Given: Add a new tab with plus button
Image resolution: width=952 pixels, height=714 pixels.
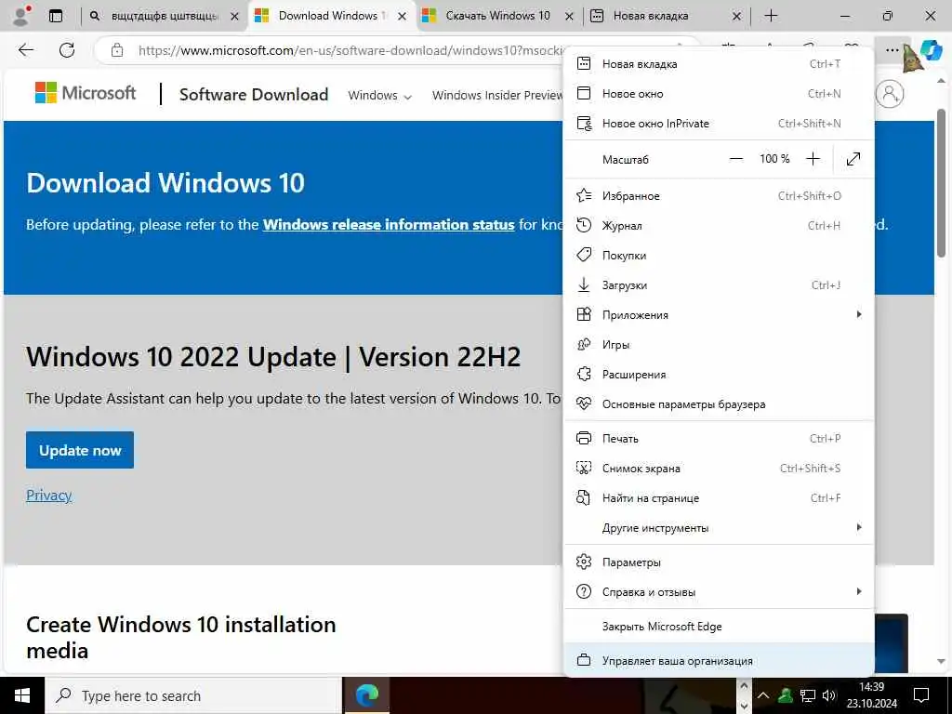Looking at the screenshot, I should (771, 16).
